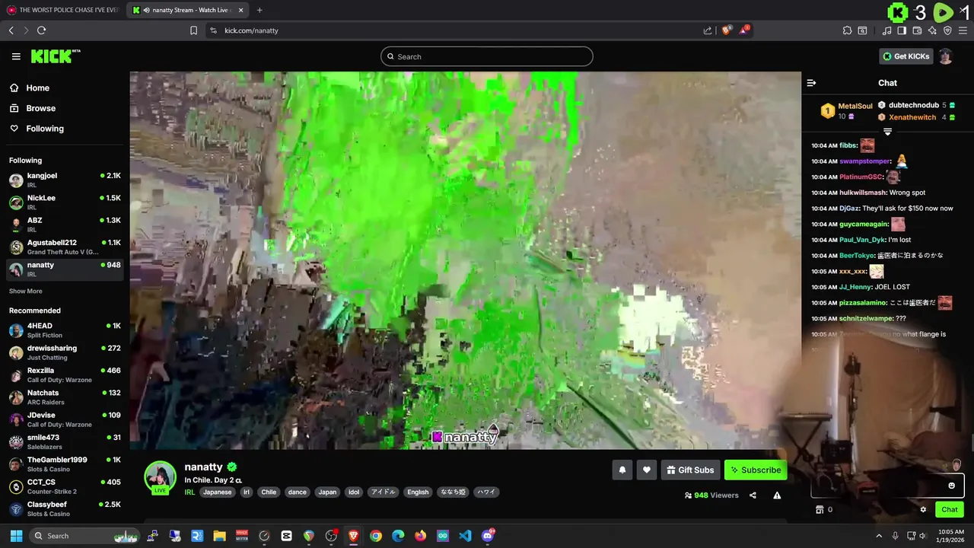
Task: Open recommended channel TheGambler1999
Action: (65, 464)
